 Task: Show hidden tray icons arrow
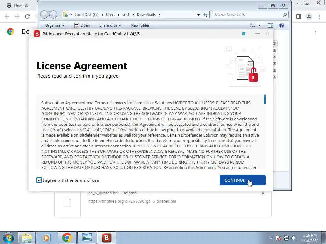click(271, 238)
